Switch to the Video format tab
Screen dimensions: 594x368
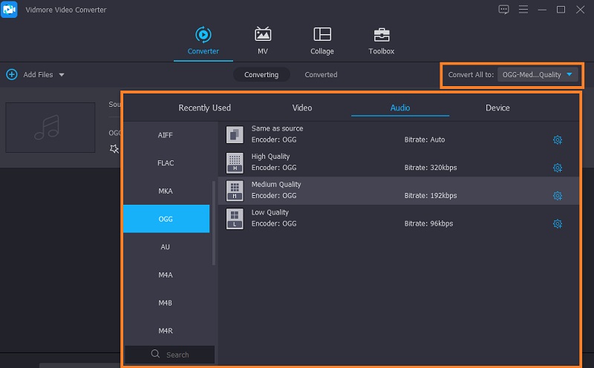click(x=302, y=108)
